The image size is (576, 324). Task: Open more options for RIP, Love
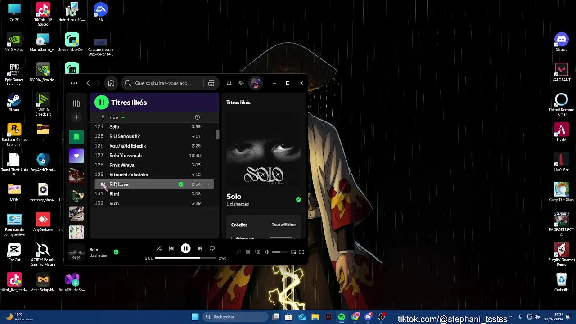[207, 184]
